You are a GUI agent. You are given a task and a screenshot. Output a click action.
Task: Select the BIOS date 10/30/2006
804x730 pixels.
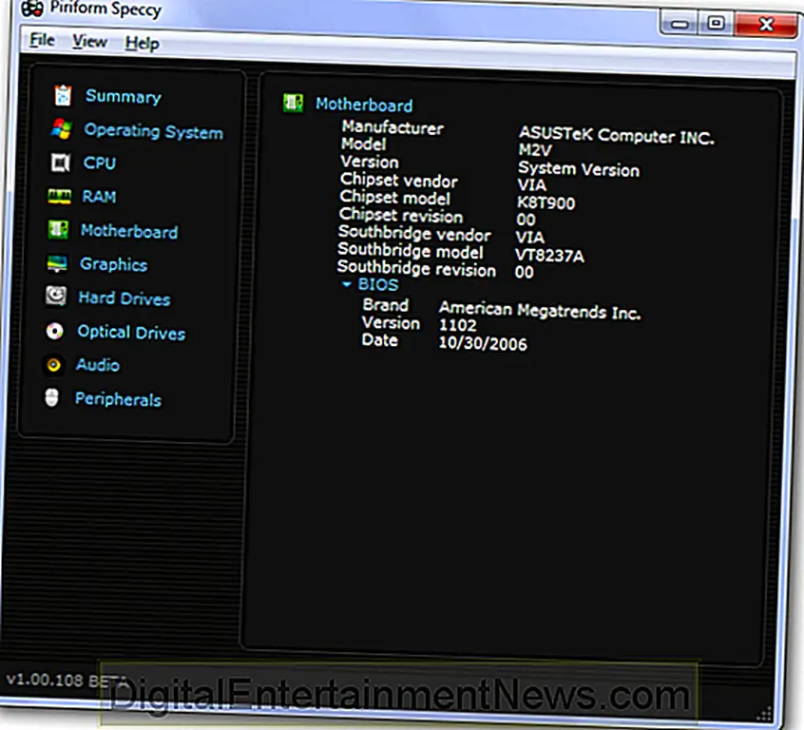coord(483,343)
